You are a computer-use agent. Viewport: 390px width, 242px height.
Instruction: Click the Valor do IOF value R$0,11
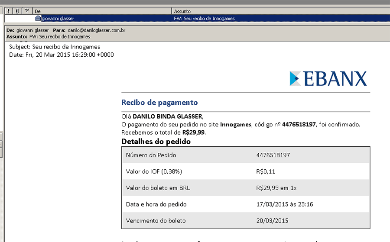click(266, 171)
